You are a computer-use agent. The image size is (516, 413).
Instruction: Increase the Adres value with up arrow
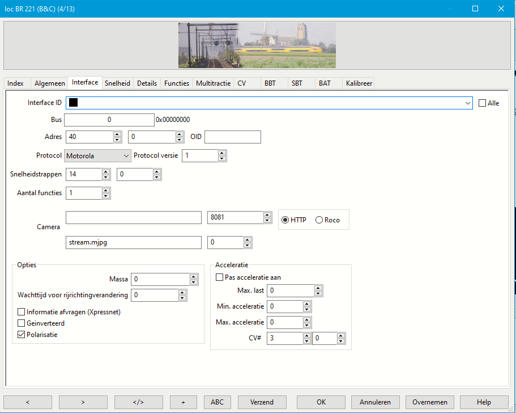coord(117,134)
